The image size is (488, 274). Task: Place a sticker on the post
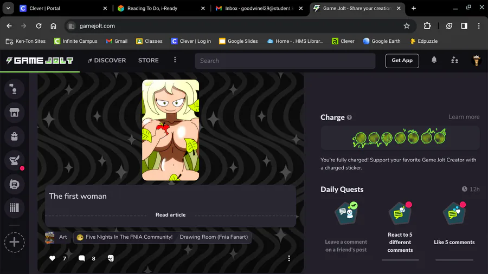click(111, 258)
